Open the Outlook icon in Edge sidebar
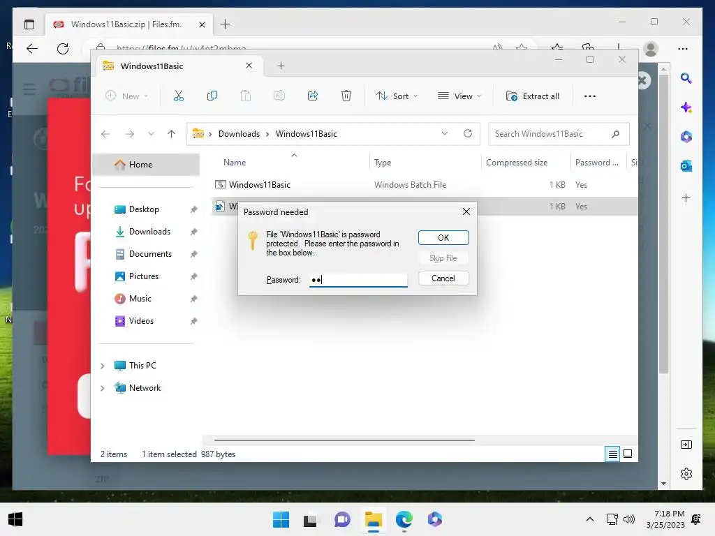This screenshot has width=715, height=536. click(686, 166)
